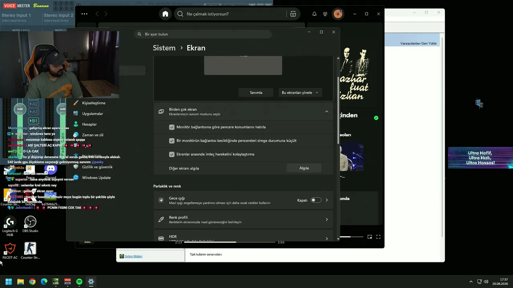The height and width of the screenshot is (288, 513).
Task: Adjust Voicemeeter Stereo Input 1 fader
Action: tap(20, 109)
